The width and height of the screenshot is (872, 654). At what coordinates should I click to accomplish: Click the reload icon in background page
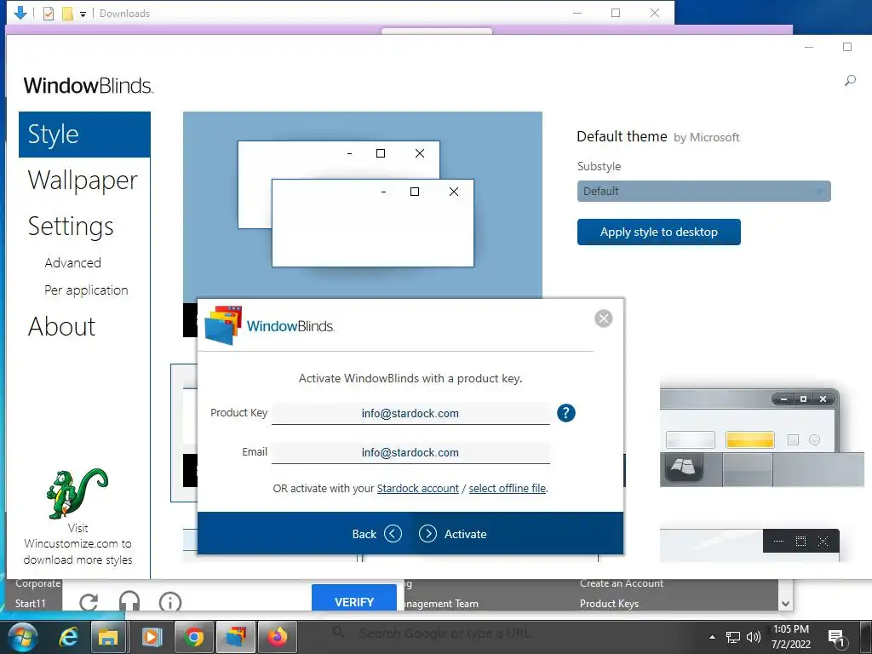pos(89,602)
